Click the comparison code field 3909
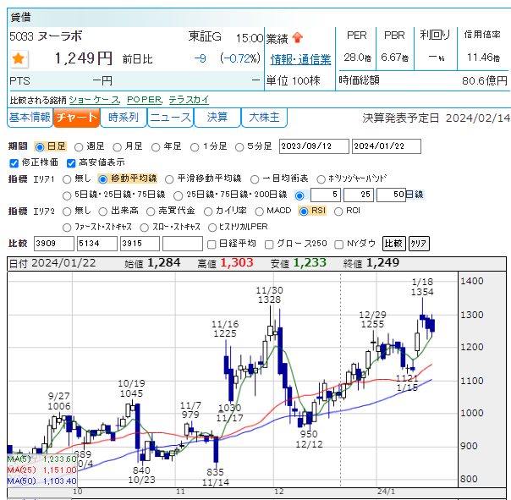This screenshot has height=500, width=511. tap(54, 244)
